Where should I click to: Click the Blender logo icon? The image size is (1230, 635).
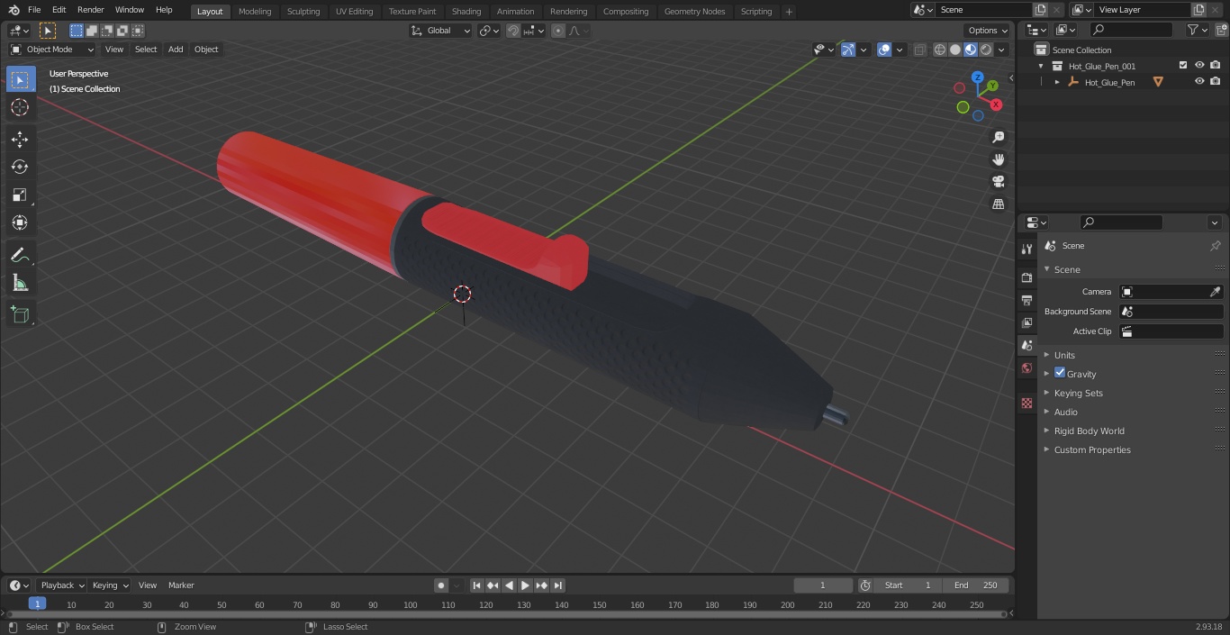pyautogui.click(x=13, y=10)
